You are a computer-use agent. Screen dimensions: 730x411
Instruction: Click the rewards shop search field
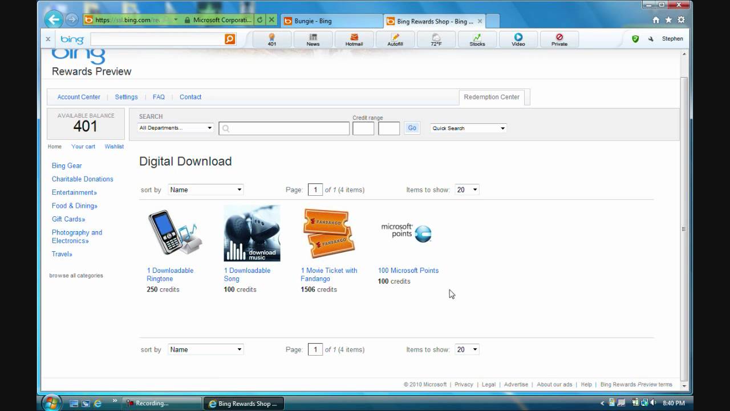click(284, 128)
